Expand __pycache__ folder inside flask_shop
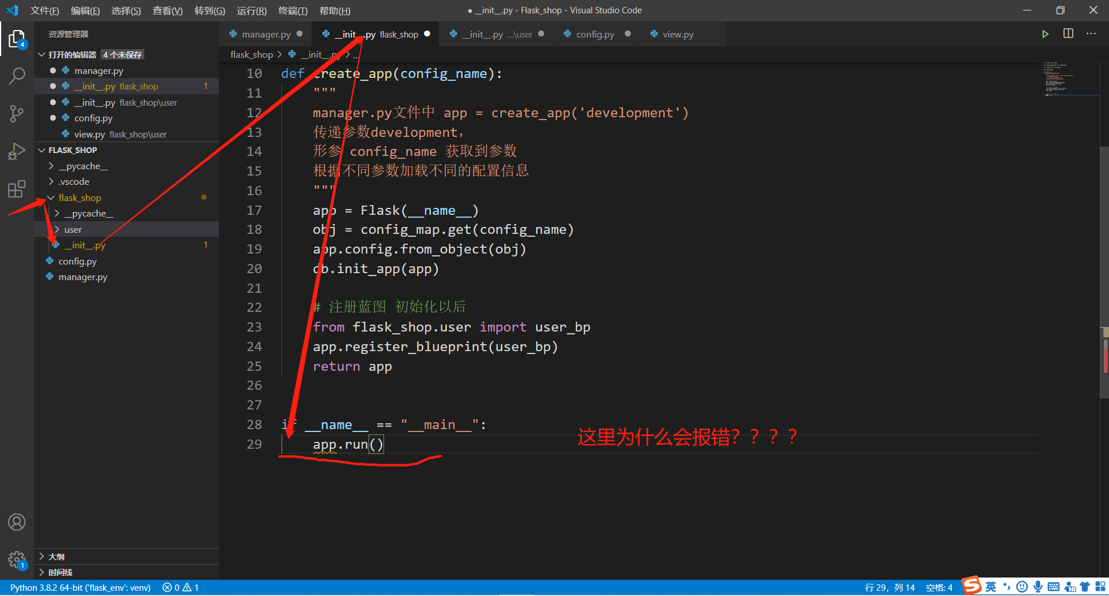Viewport: 1109px width, 596px height. pyautogui.click(x=57, y=214)
